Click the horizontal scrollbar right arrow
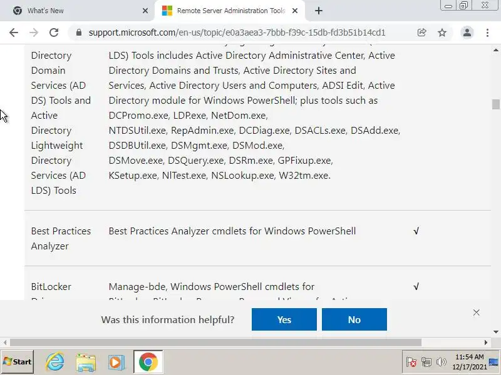Image resolution: width=501 pixels, height=375 pixels. click(486, 342)
